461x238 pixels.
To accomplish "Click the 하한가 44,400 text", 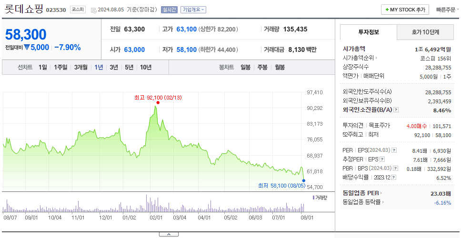I will pos(218,50).
